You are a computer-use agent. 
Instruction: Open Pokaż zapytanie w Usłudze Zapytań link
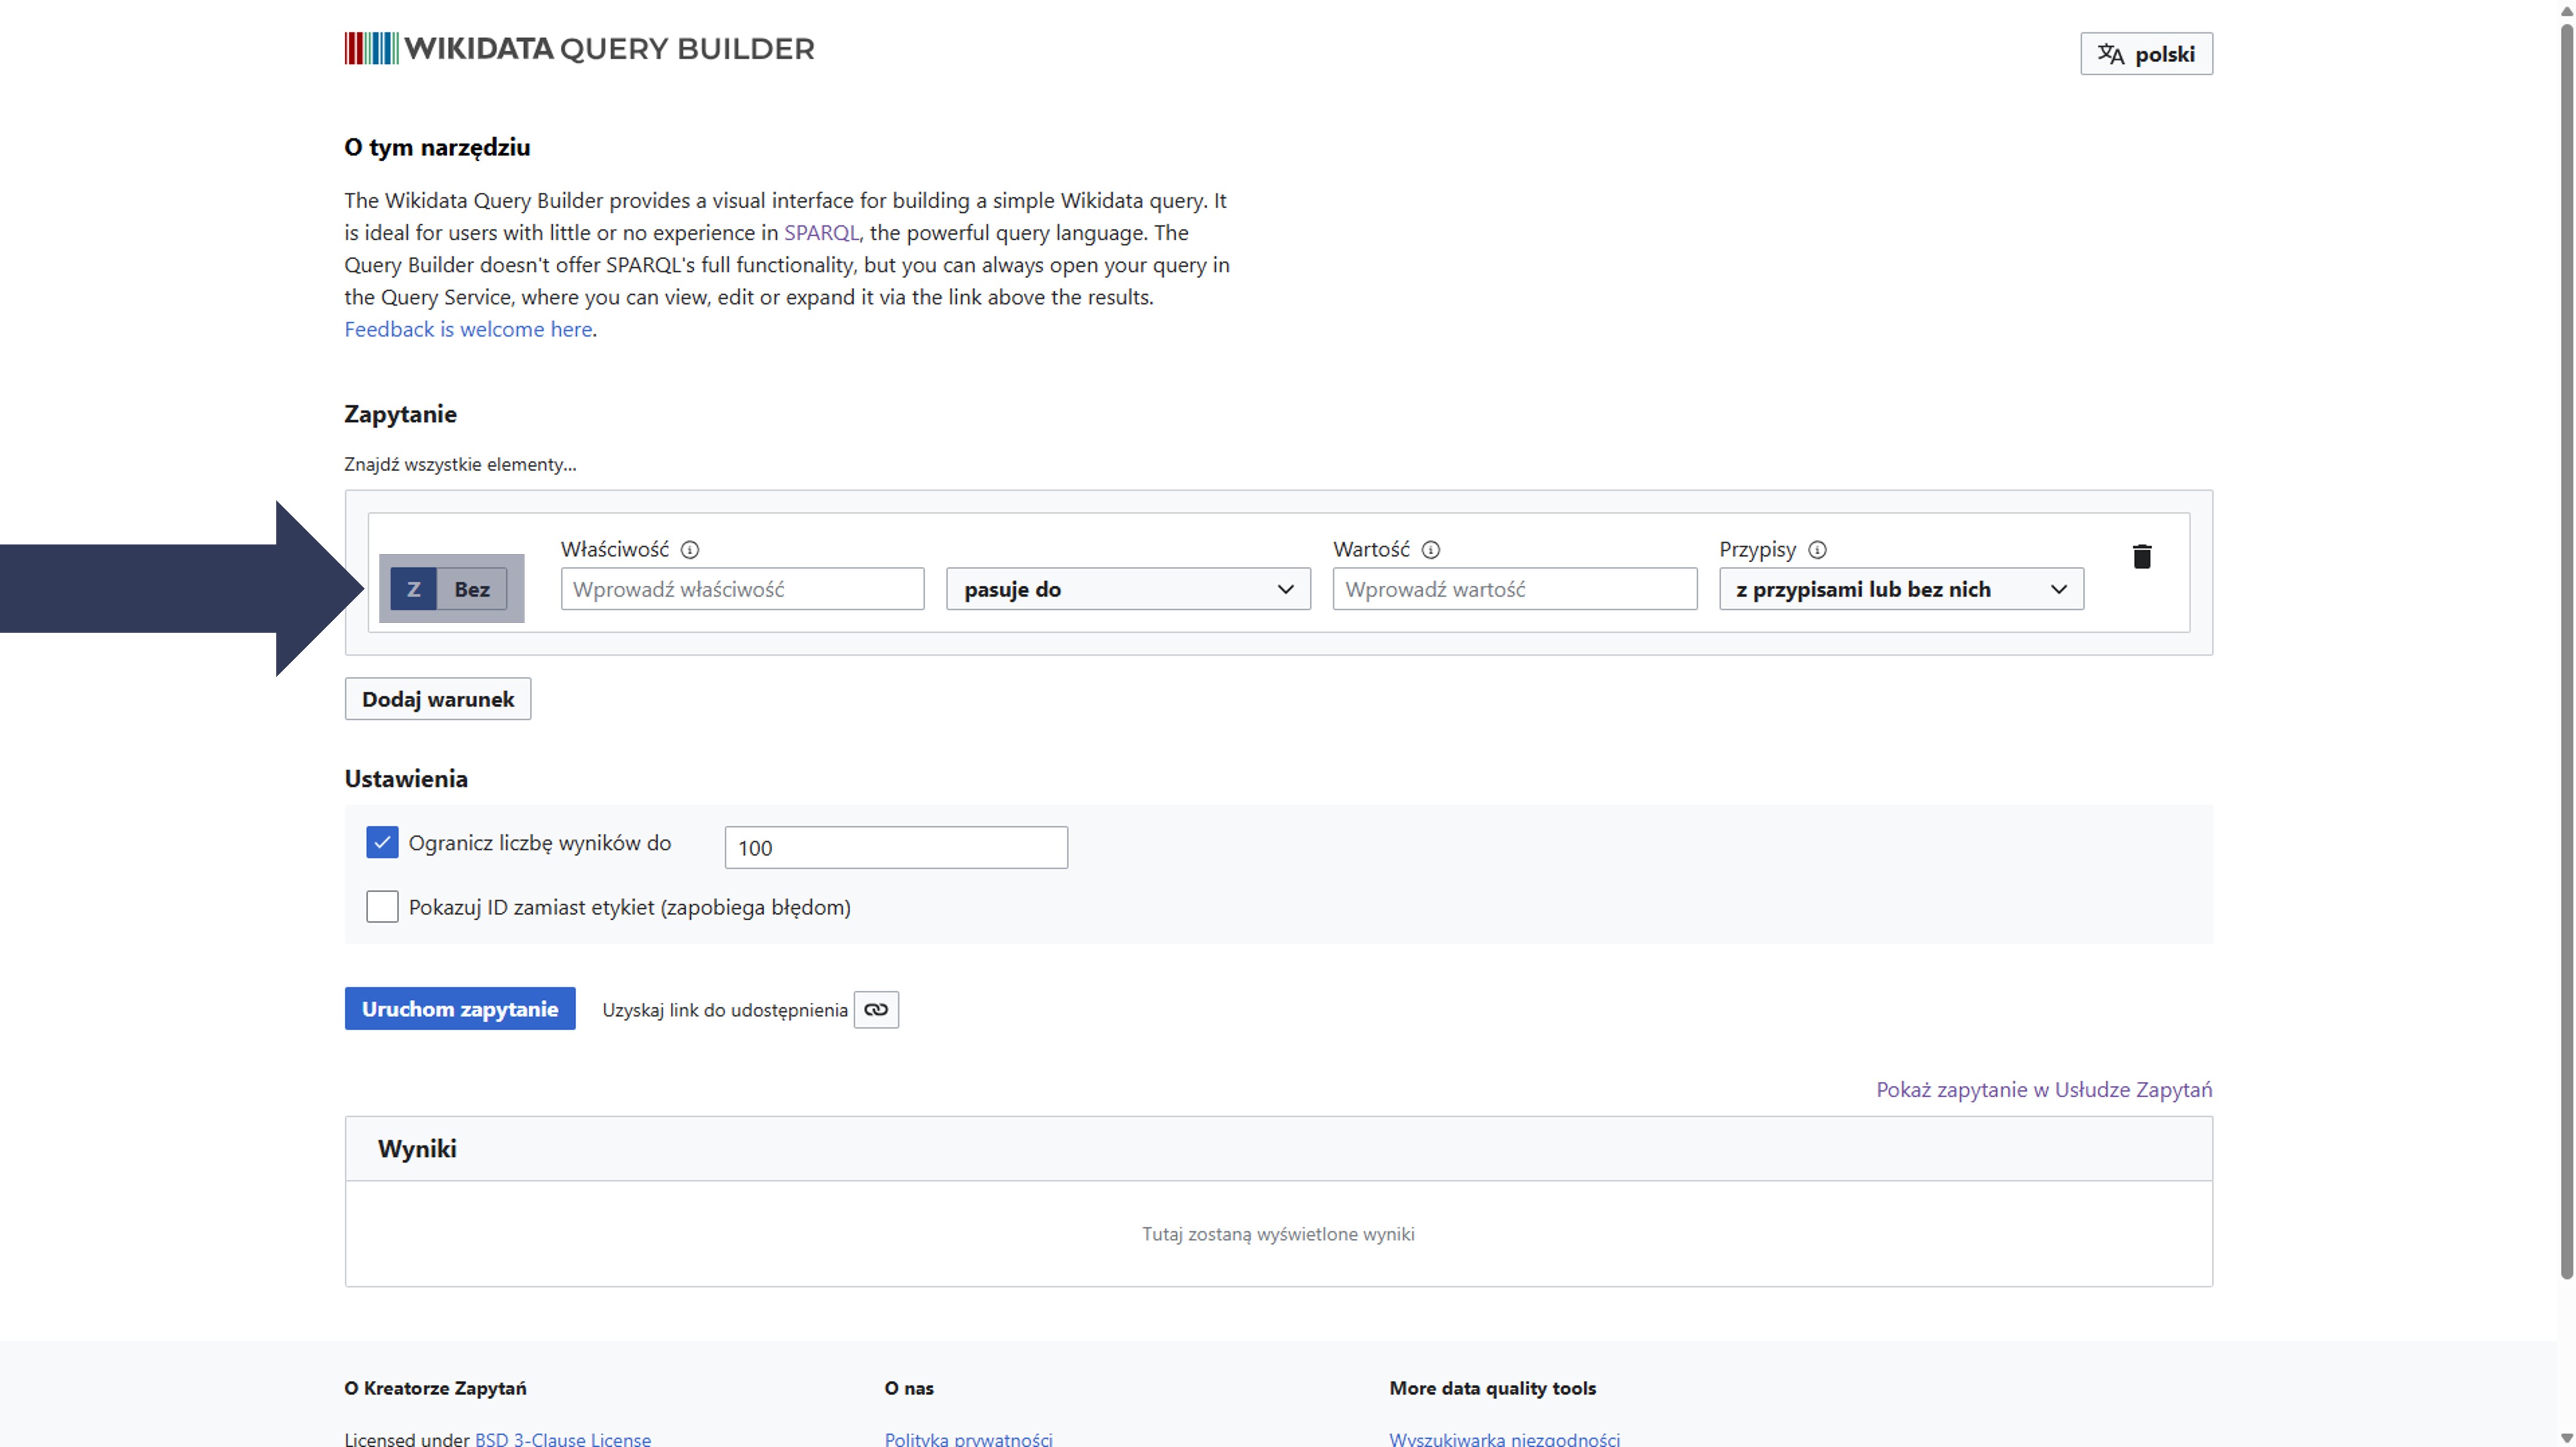2043,1089
